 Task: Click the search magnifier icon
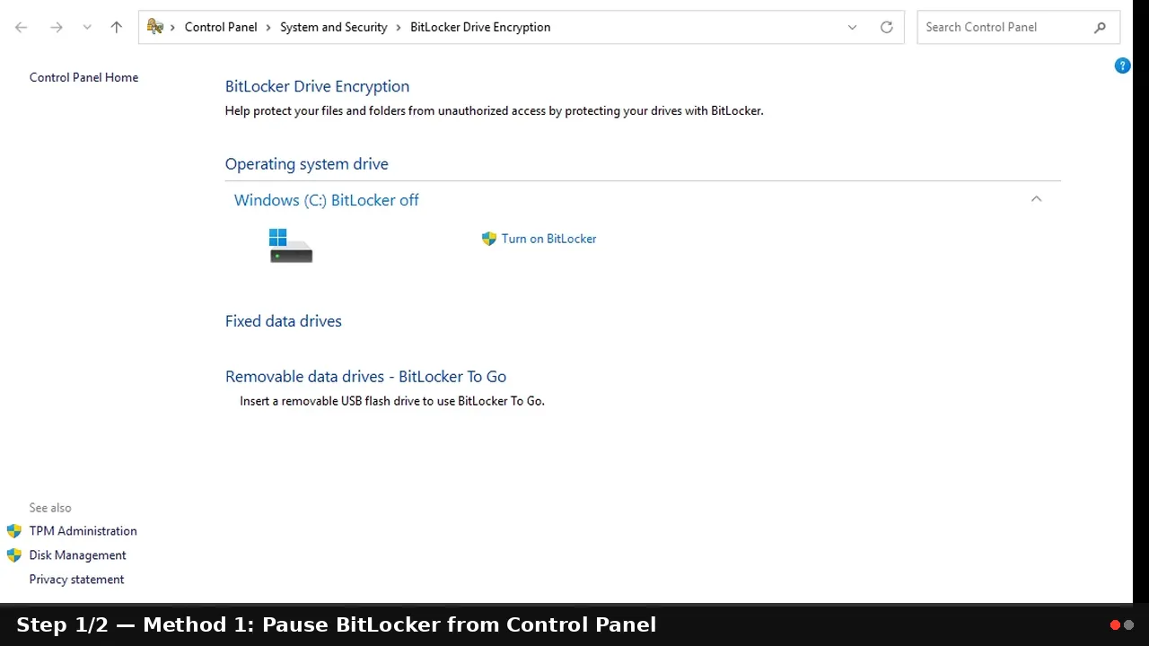1100,27
